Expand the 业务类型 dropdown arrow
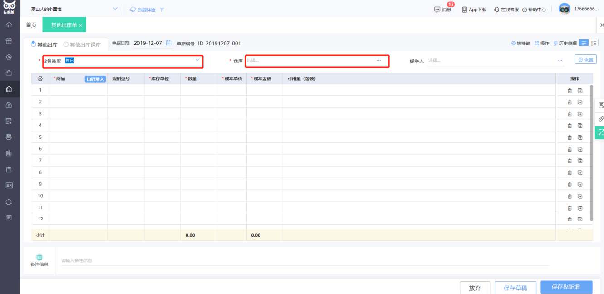Viewport: 604px width, 294px height. (197, 60)
